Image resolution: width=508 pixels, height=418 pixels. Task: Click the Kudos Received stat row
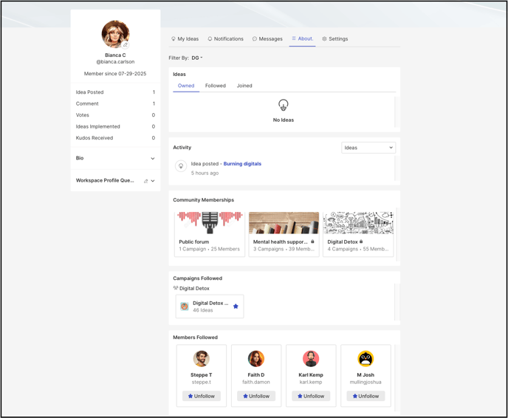click(115, 137)
